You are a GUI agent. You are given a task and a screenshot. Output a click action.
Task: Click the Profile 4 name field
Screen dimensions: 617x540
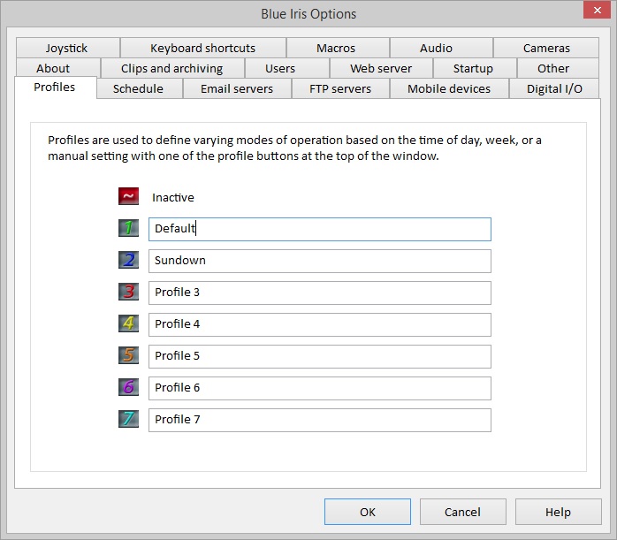(319, 324)
